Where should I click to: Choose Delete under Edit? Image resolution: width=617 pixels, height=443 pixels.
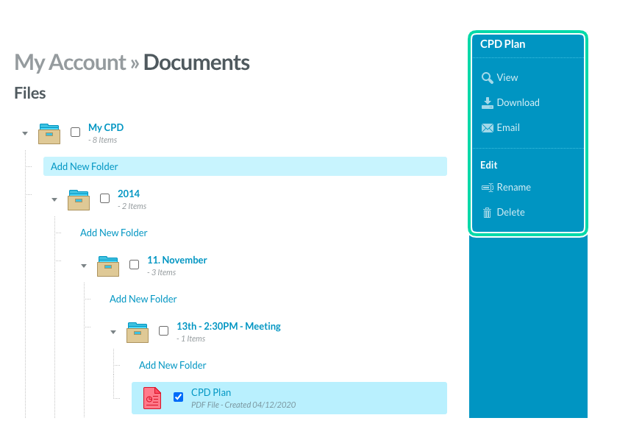pos(511,212)
